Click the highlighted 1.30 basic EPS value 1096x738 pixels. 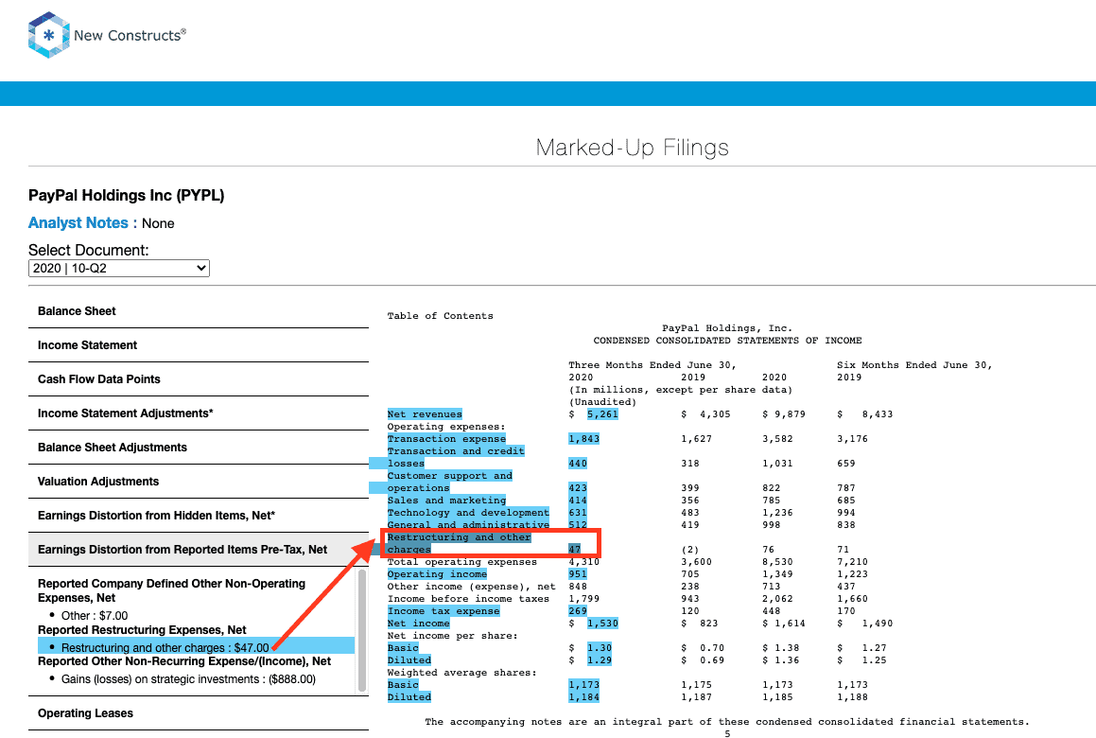tap(599, 648)
